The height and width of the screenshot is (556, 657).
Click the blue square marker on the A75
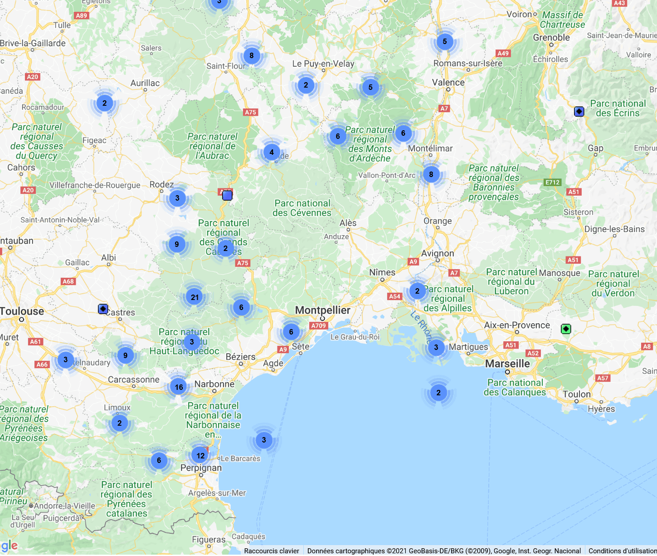(227, 195)
